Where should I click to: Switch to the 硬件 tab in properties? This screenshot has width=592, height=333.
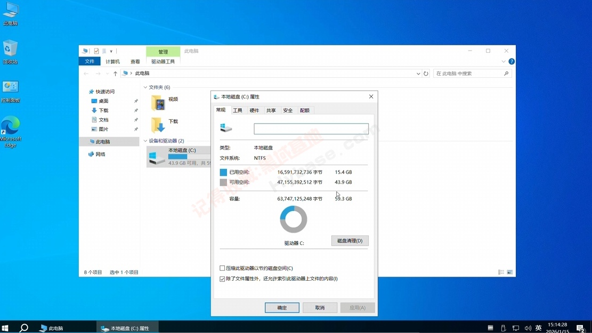click(x=254, y=110)
